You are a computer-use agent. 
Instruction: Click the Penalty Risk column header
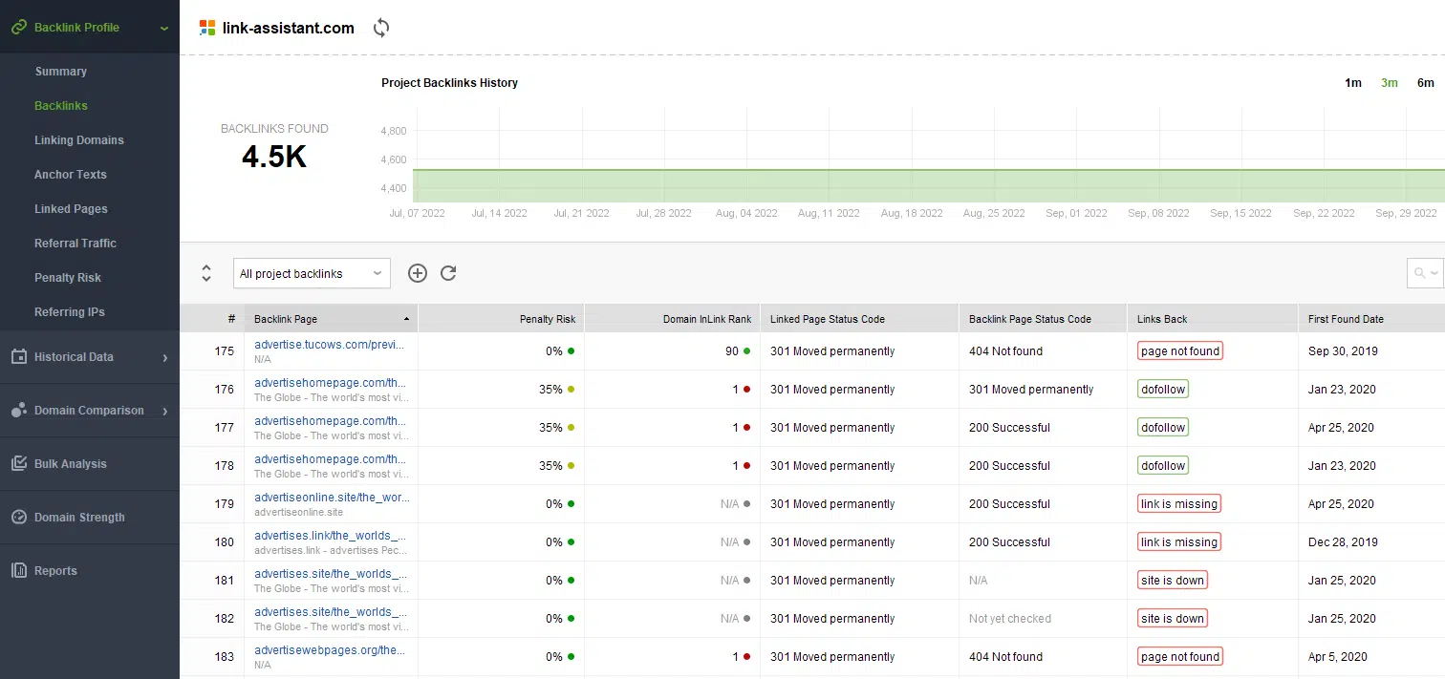pyautogui.click(x=501, y=319)
